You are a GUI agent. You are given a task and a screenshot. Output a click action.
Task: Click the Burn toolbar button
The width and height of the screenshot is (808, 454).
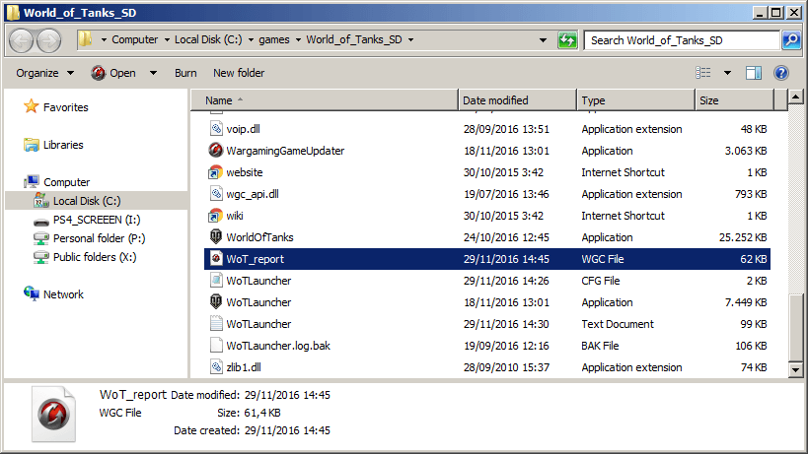(185, 73)
